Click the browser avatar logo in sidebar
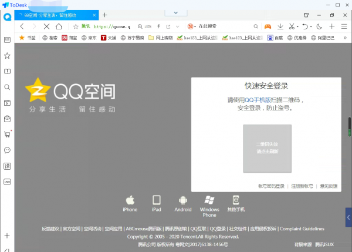The width and height of the screenshot is (352, 252). pyautogui.click(x=8, y=17)
